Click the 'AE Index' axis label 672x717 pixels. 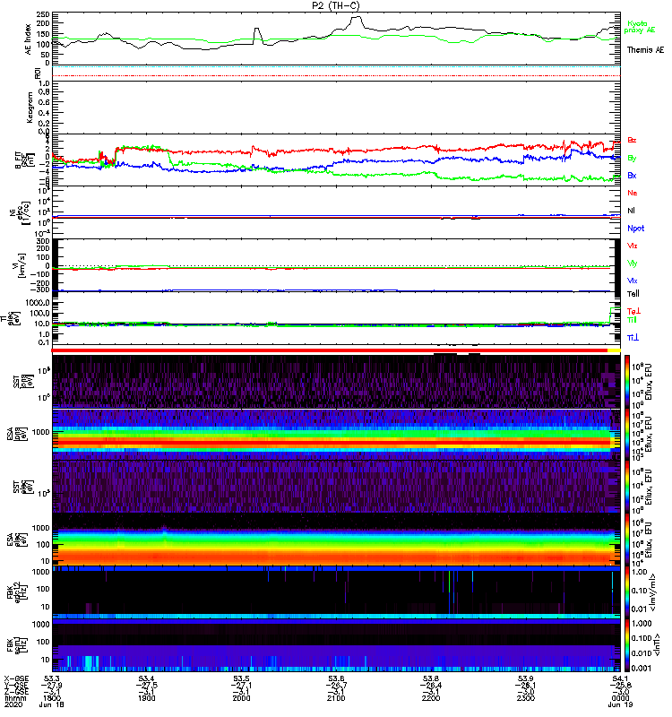point(29,39)
